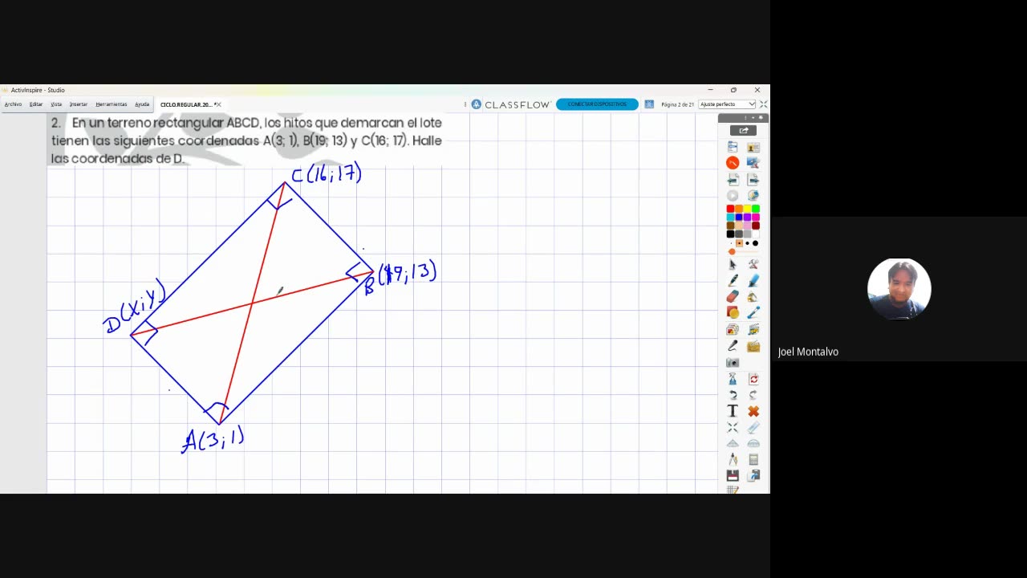
Task: Pick the red color swatch
Action: tap(730, 209)
